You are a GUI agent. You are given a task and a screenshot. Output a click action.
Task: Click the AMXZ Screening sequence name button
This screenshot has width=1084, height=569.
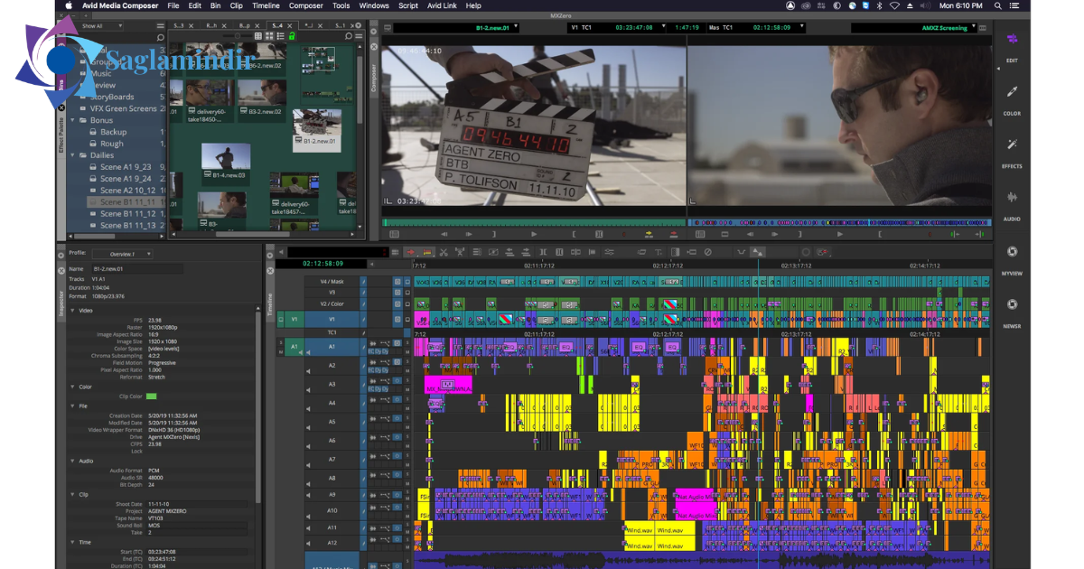pyautogui.click(x=914, y=28)
